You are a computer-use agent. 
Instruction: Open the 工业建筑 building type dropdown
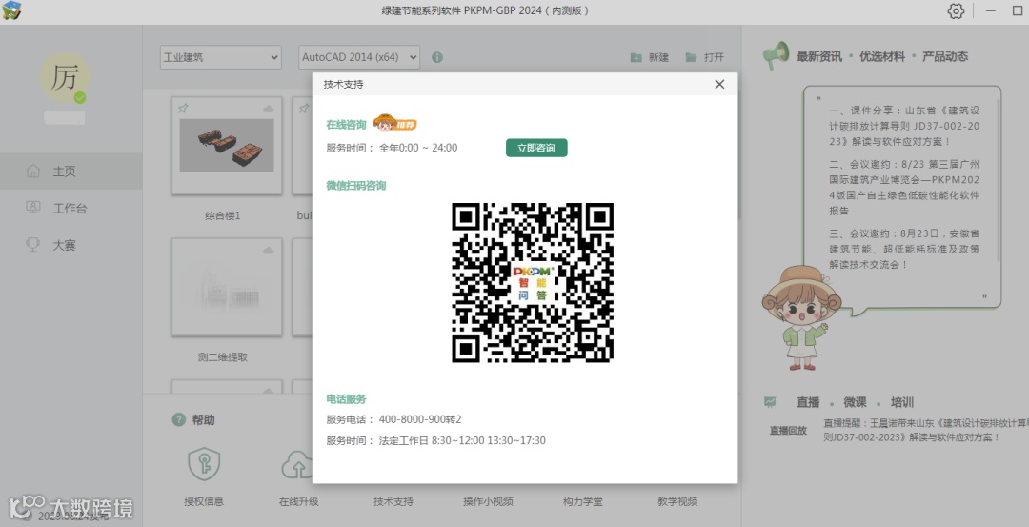point(220,57)
